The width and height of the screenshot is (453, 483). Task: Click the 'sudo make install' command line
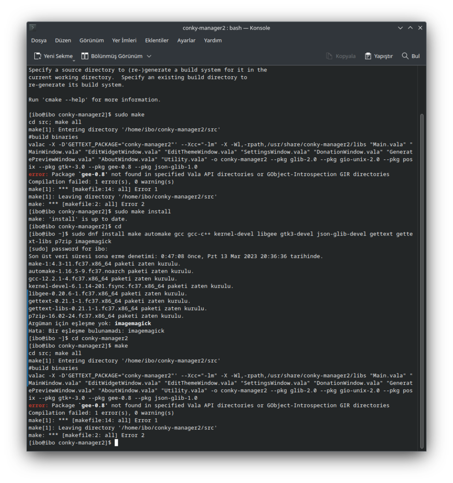tap(100, 211)
